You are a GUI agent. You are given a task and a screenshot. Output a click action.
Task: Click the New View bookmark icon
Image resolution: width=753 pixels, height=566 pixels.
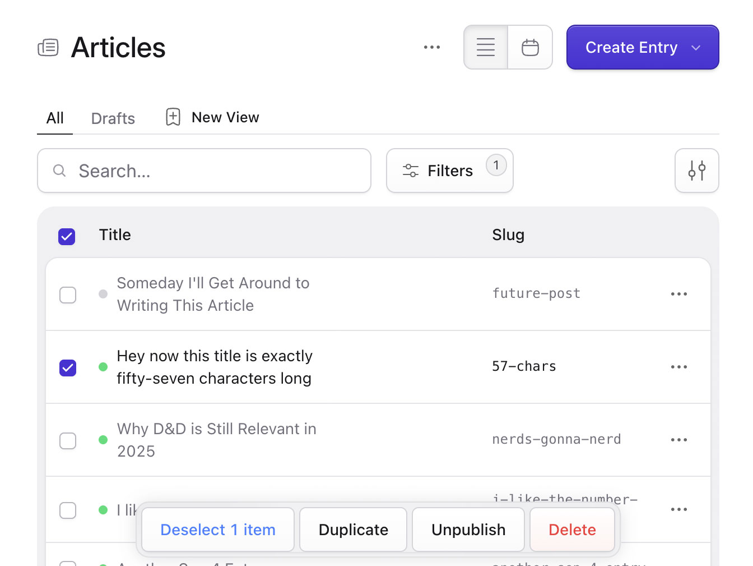tap(172, 117)
